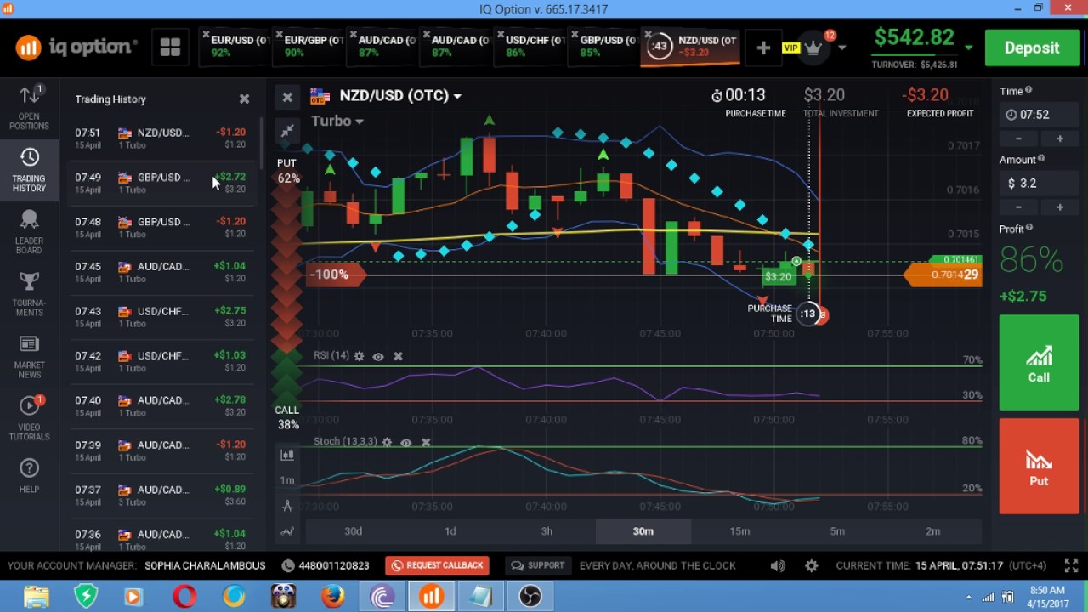
Task: Increase expiry time with plus button
Action: (1059, 139)
